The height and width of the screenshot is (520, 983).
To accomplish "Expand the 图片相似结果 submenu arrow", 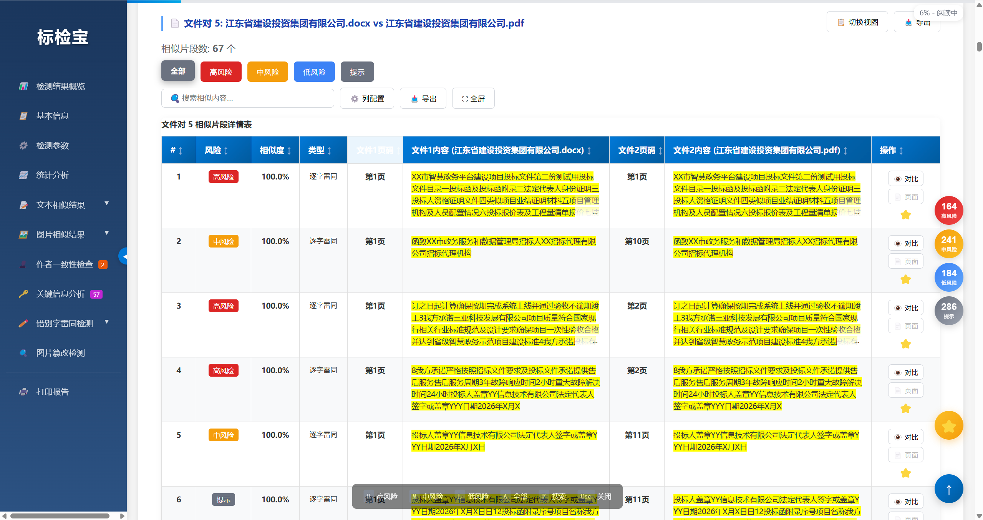I will (x=107, y=233).
